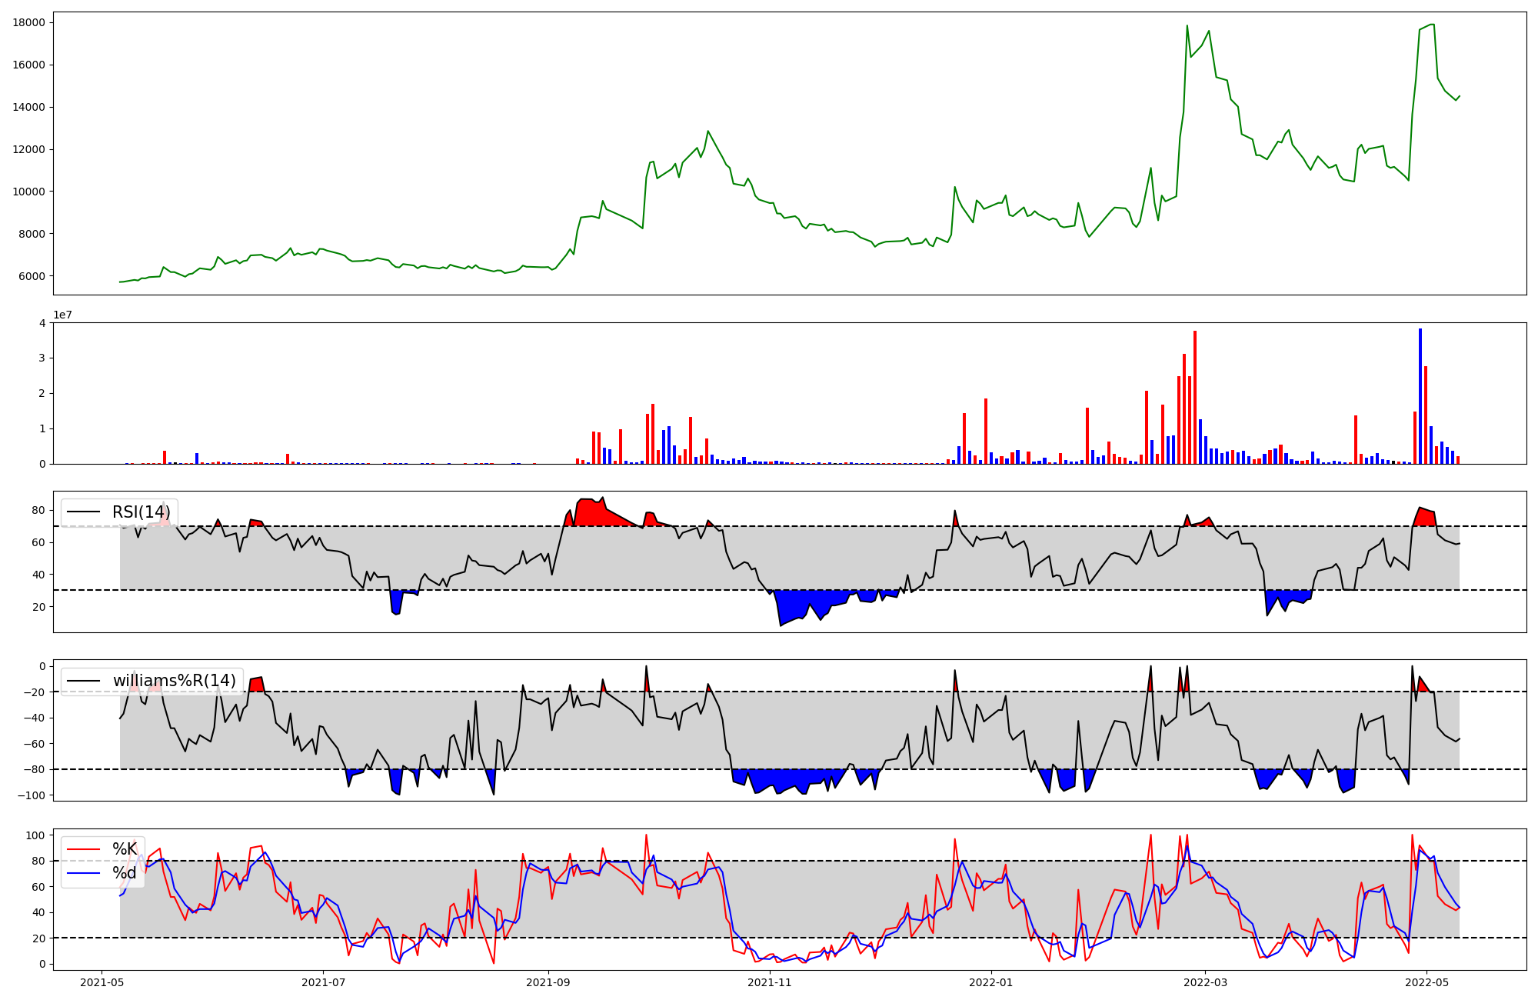This screenshot has width=1538, height=1000.
Task: Click the 2022-05 date axis label
Action: tap(1427, 982)
